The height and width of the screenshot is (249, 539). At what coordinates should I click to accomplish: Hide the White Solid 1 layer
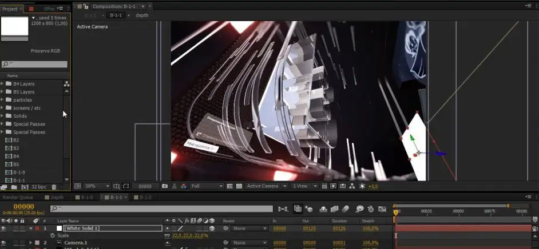(x=4, y=228)
